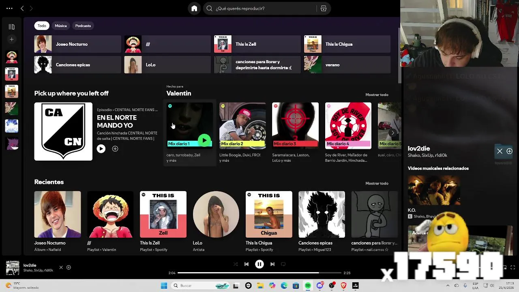The image size is (519, 292).
Task: Open Central Norte episode cover art
Action: pyautogui.click(x=63, y=131)
